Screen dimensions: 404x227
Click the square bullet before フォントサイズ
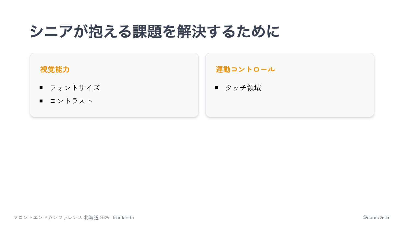[x=41, y=88]
